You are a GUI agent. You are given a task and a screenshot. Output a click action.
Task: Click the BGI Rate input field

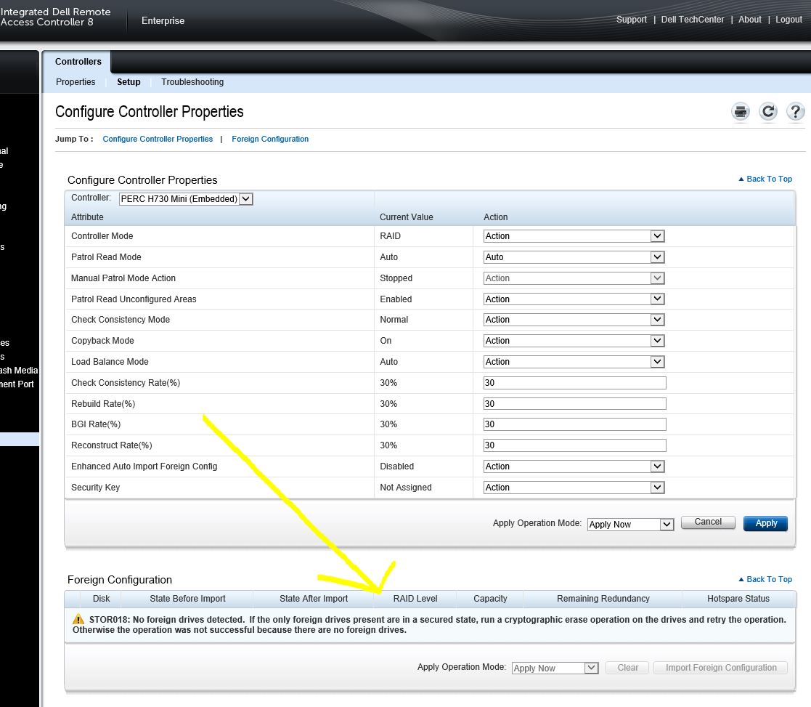pyautogui.click(x=574, y=424)
